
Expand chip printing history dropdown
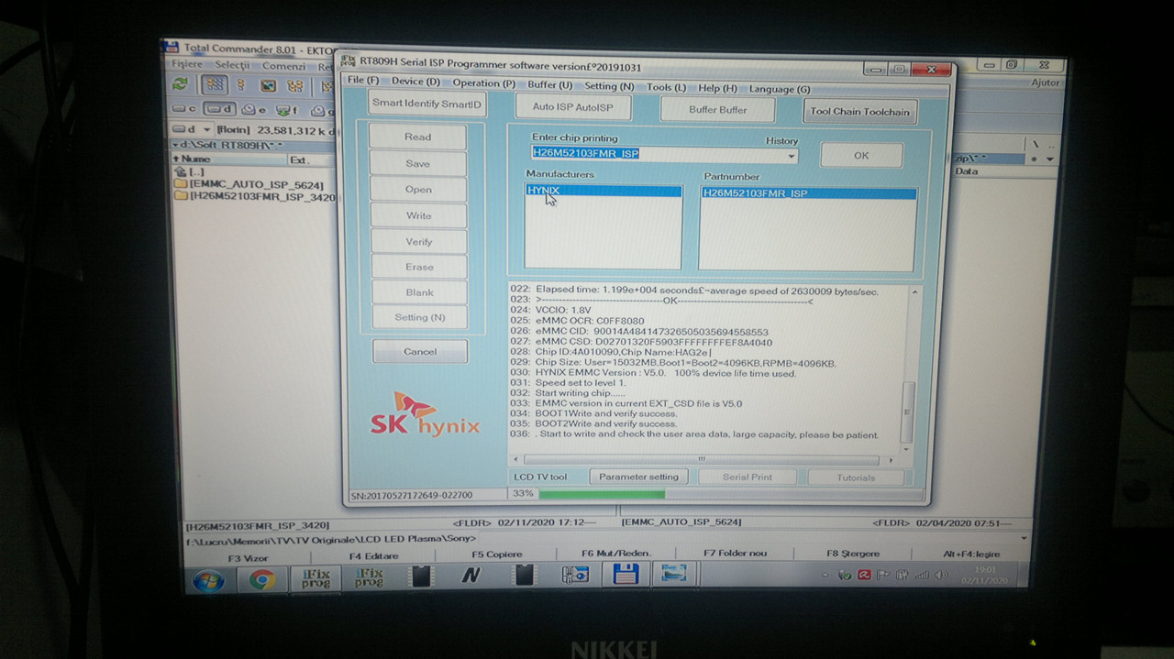point(791,156)
